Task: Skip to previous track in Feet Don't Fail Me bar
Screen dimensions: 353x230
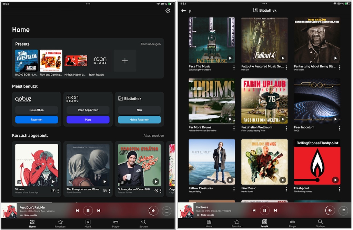Action: [77, 211]
